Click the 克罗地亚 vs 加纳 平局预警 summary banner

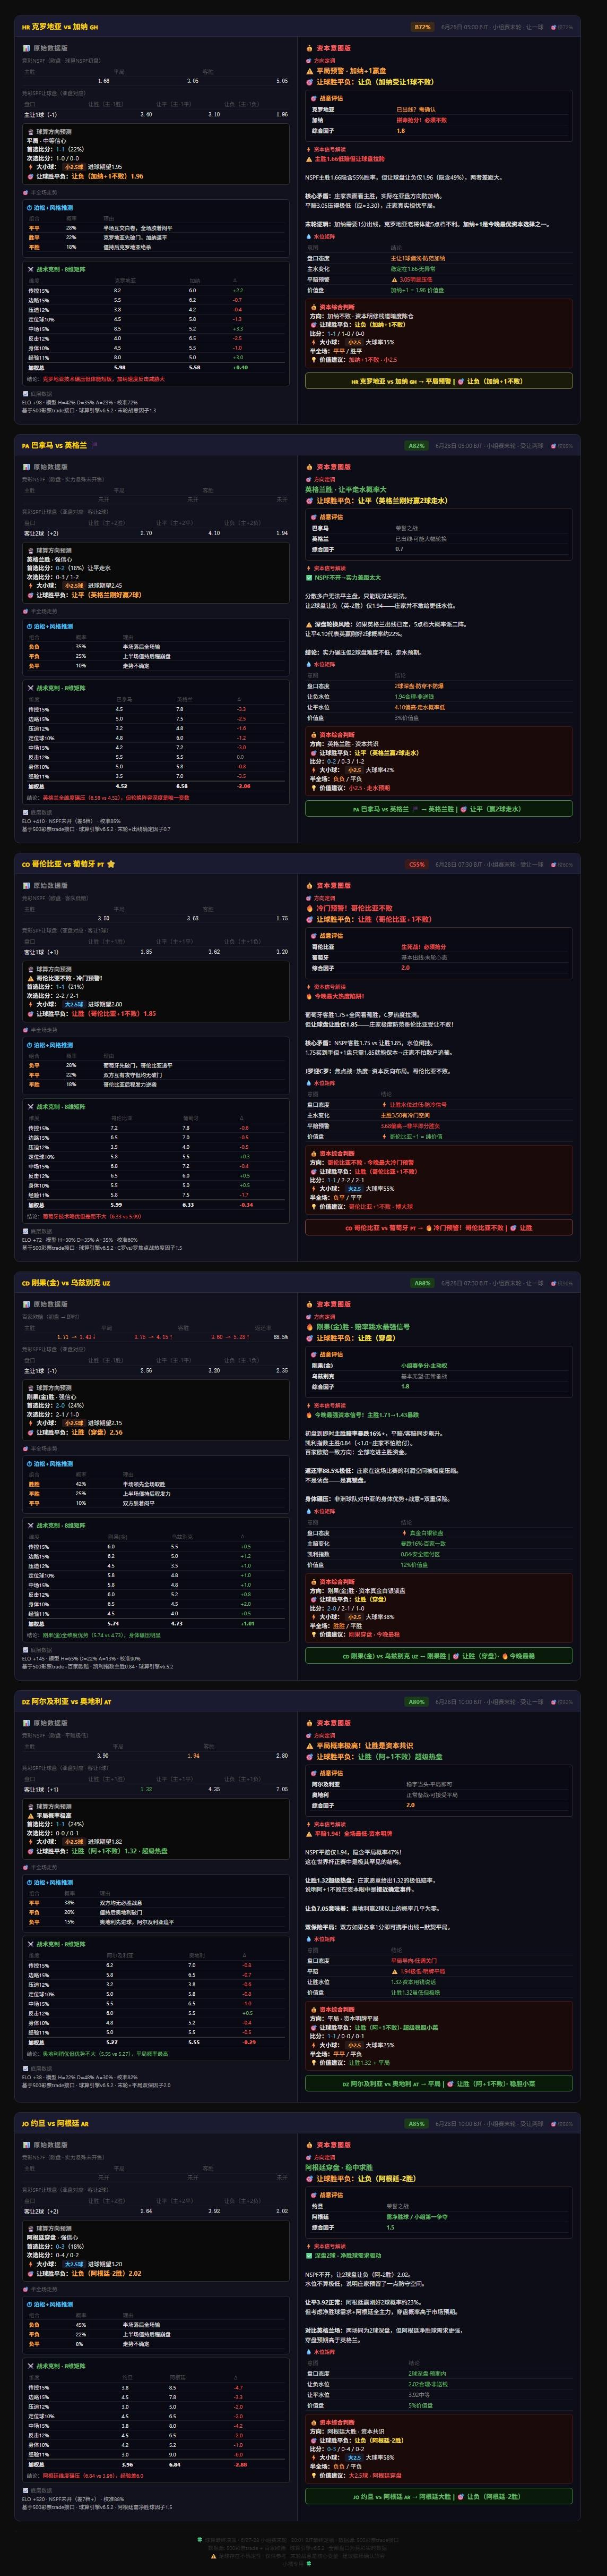click(x=439, y=381)
